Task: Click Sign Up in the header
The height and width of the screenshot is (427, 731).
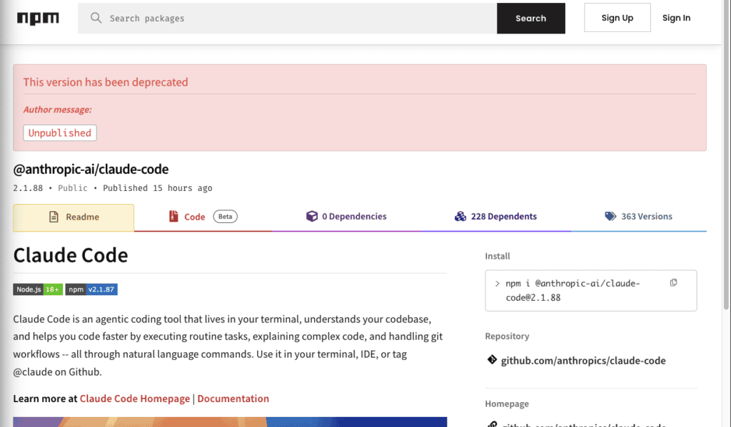Action: click(617, 17)
